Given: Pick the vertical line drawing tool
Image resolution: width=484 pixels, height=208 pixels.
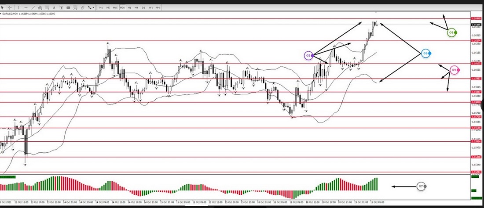Looking at the screenshot, I should click(20, 7).
